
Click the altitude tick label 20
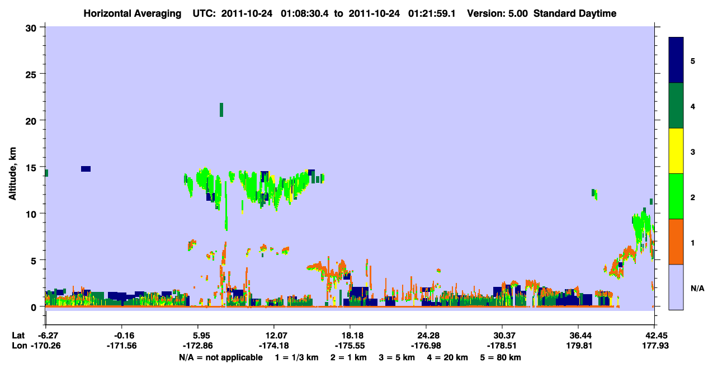(32, 120)
